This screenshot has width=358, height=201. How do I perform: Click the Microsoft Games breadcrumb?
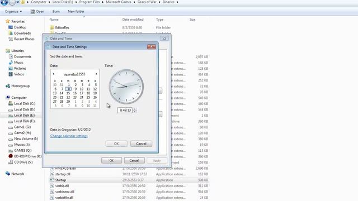(x=119, y=2)
